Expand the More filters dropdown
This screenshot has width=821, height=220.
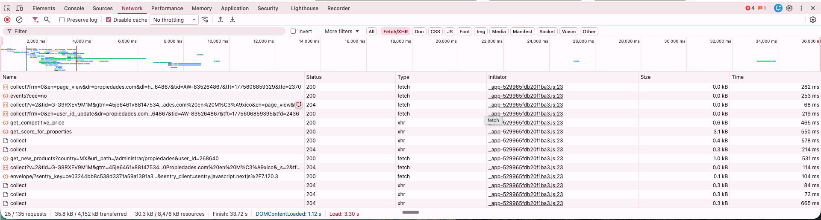coord(341,31)
